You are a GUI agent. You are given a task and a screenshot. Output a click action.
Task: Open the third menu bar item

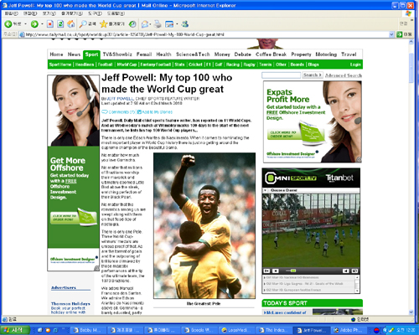pos(49,13)
